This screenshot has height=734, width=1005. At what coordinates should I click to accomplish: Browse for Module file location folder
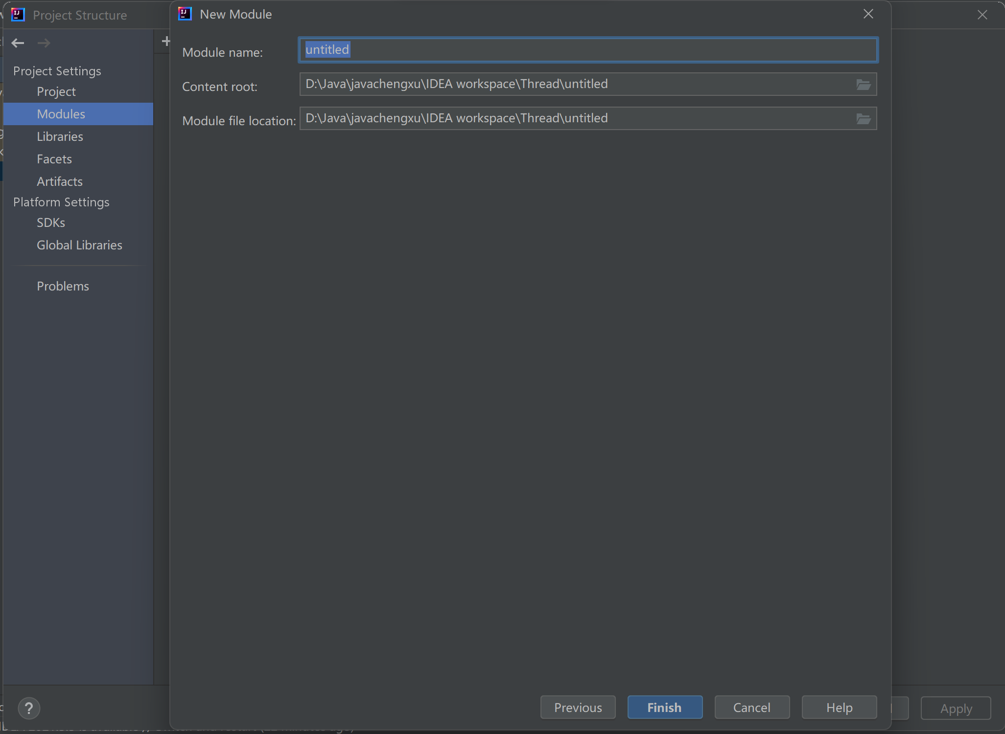click(x=863, y=119)
